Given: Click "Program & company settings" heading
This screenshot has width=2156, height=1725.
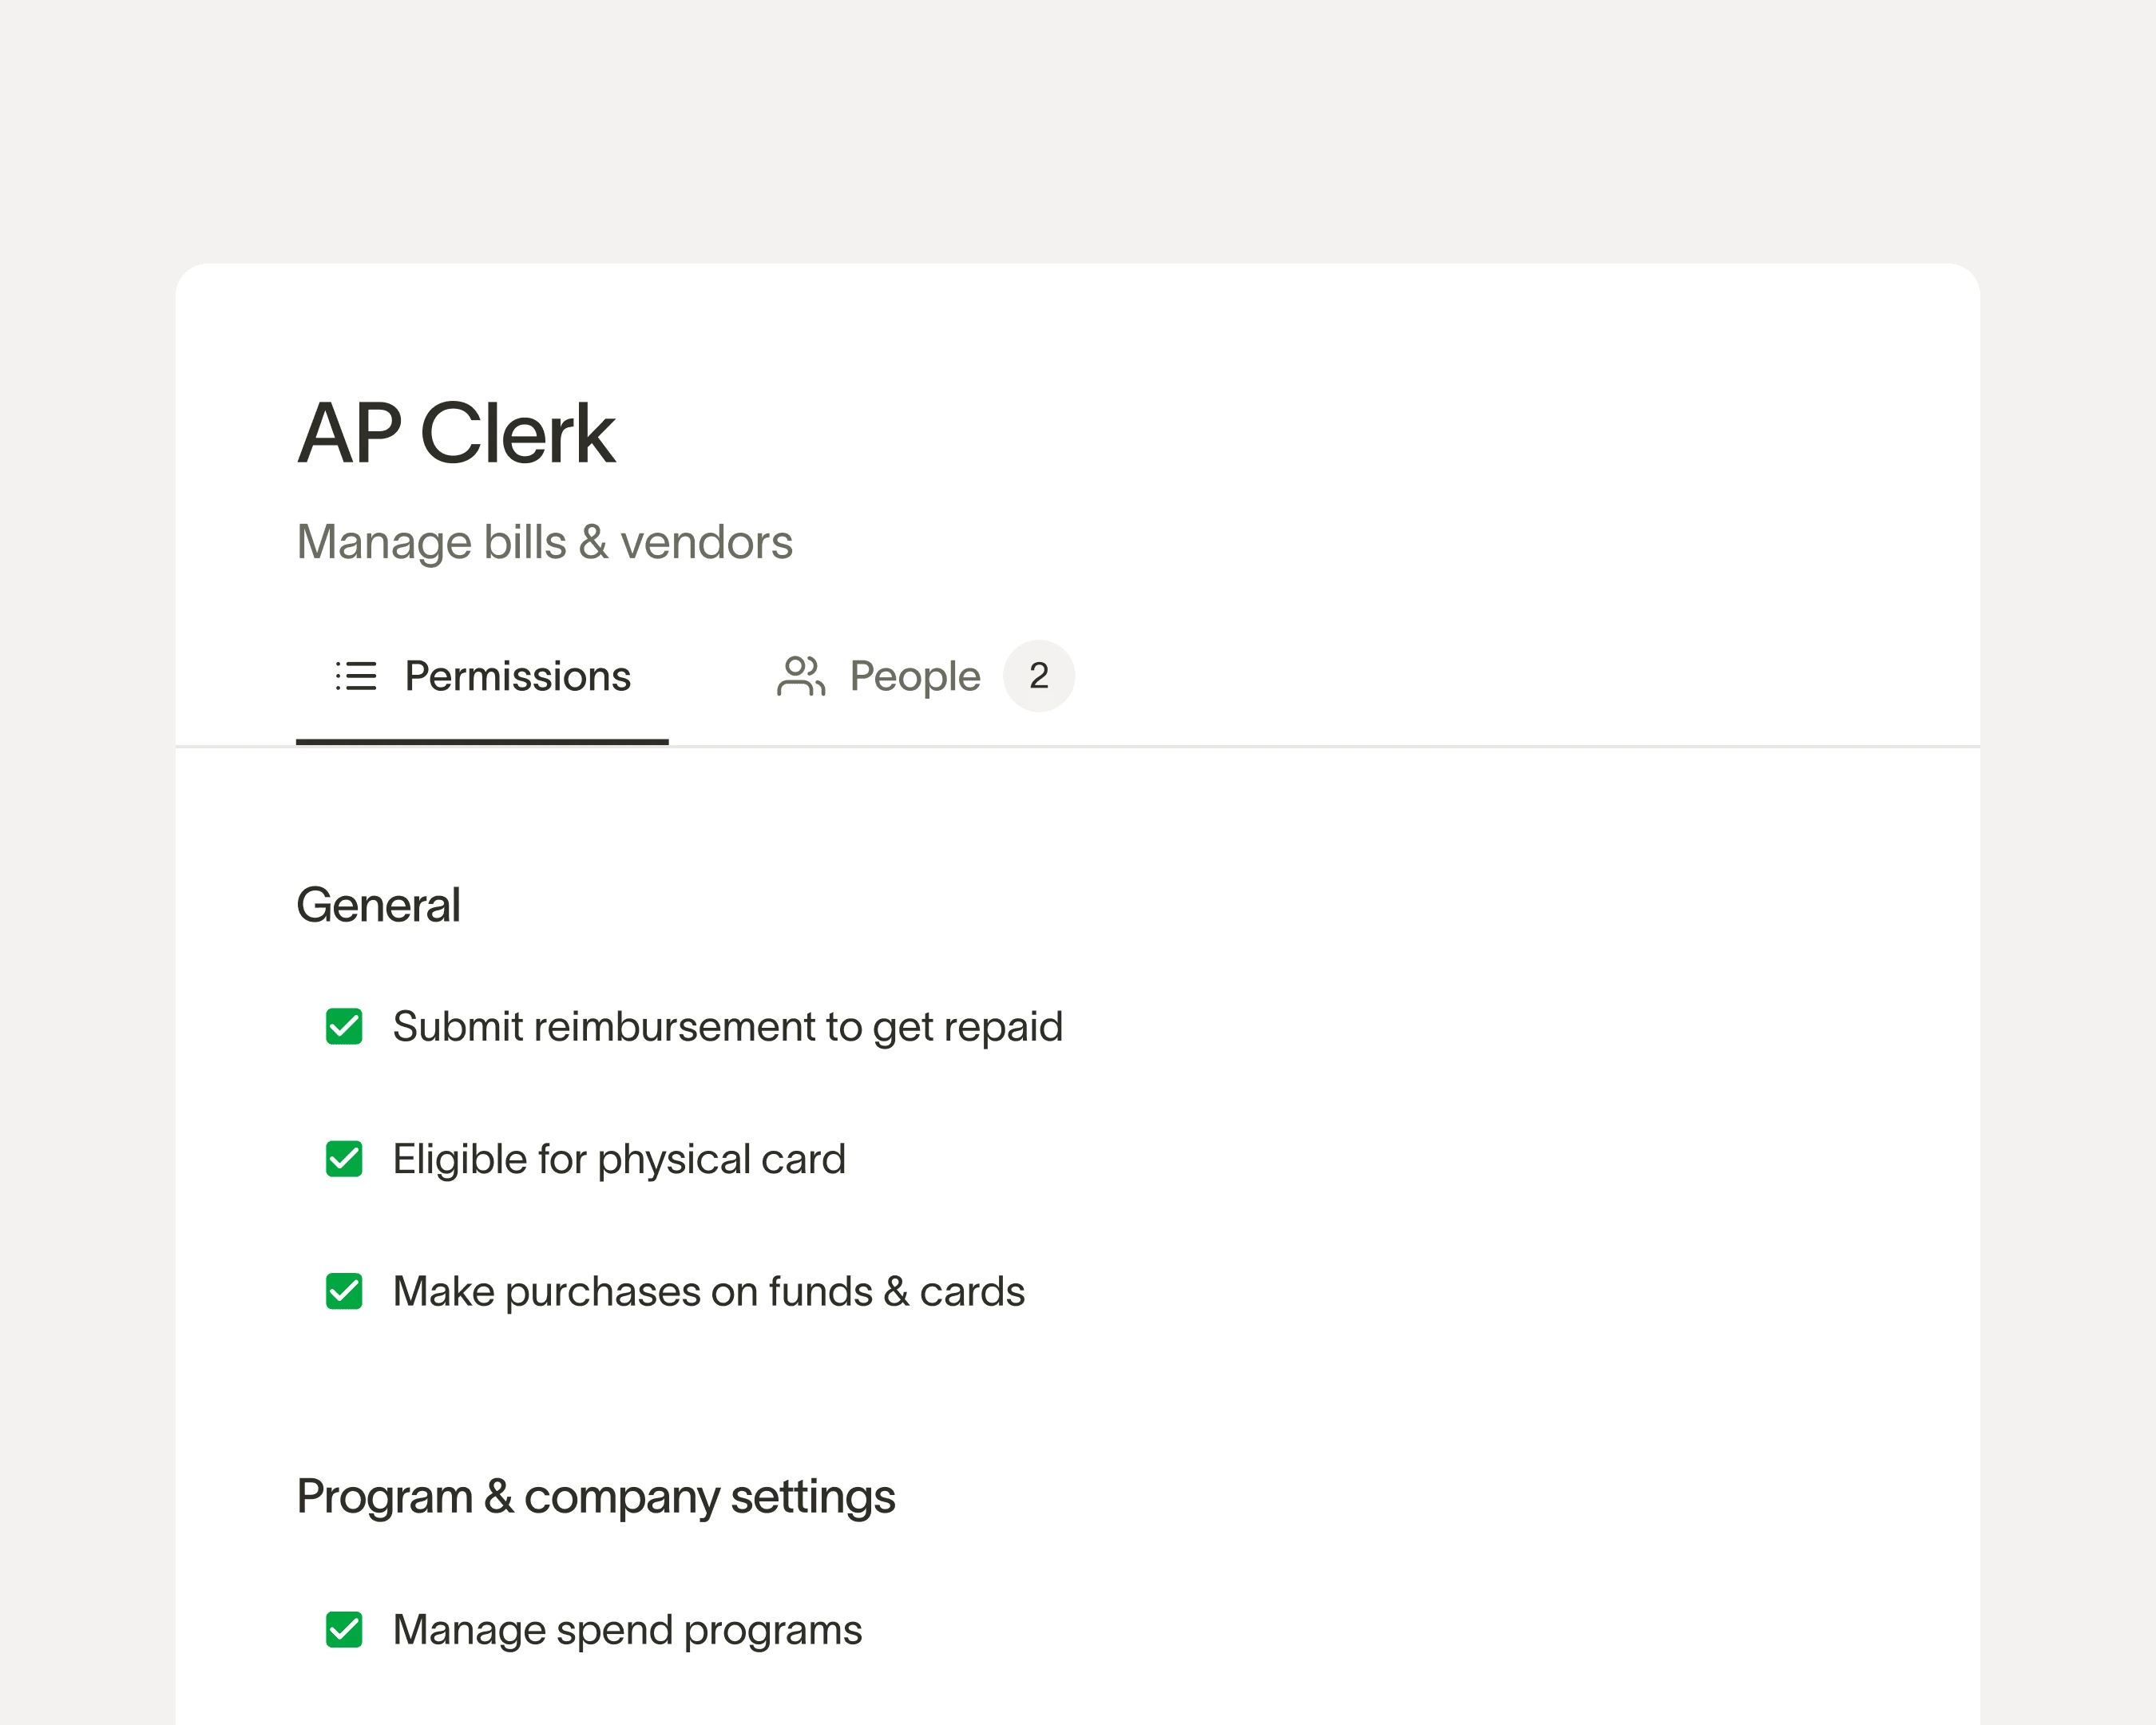Looking at the screenshot, I should 596,1495.
